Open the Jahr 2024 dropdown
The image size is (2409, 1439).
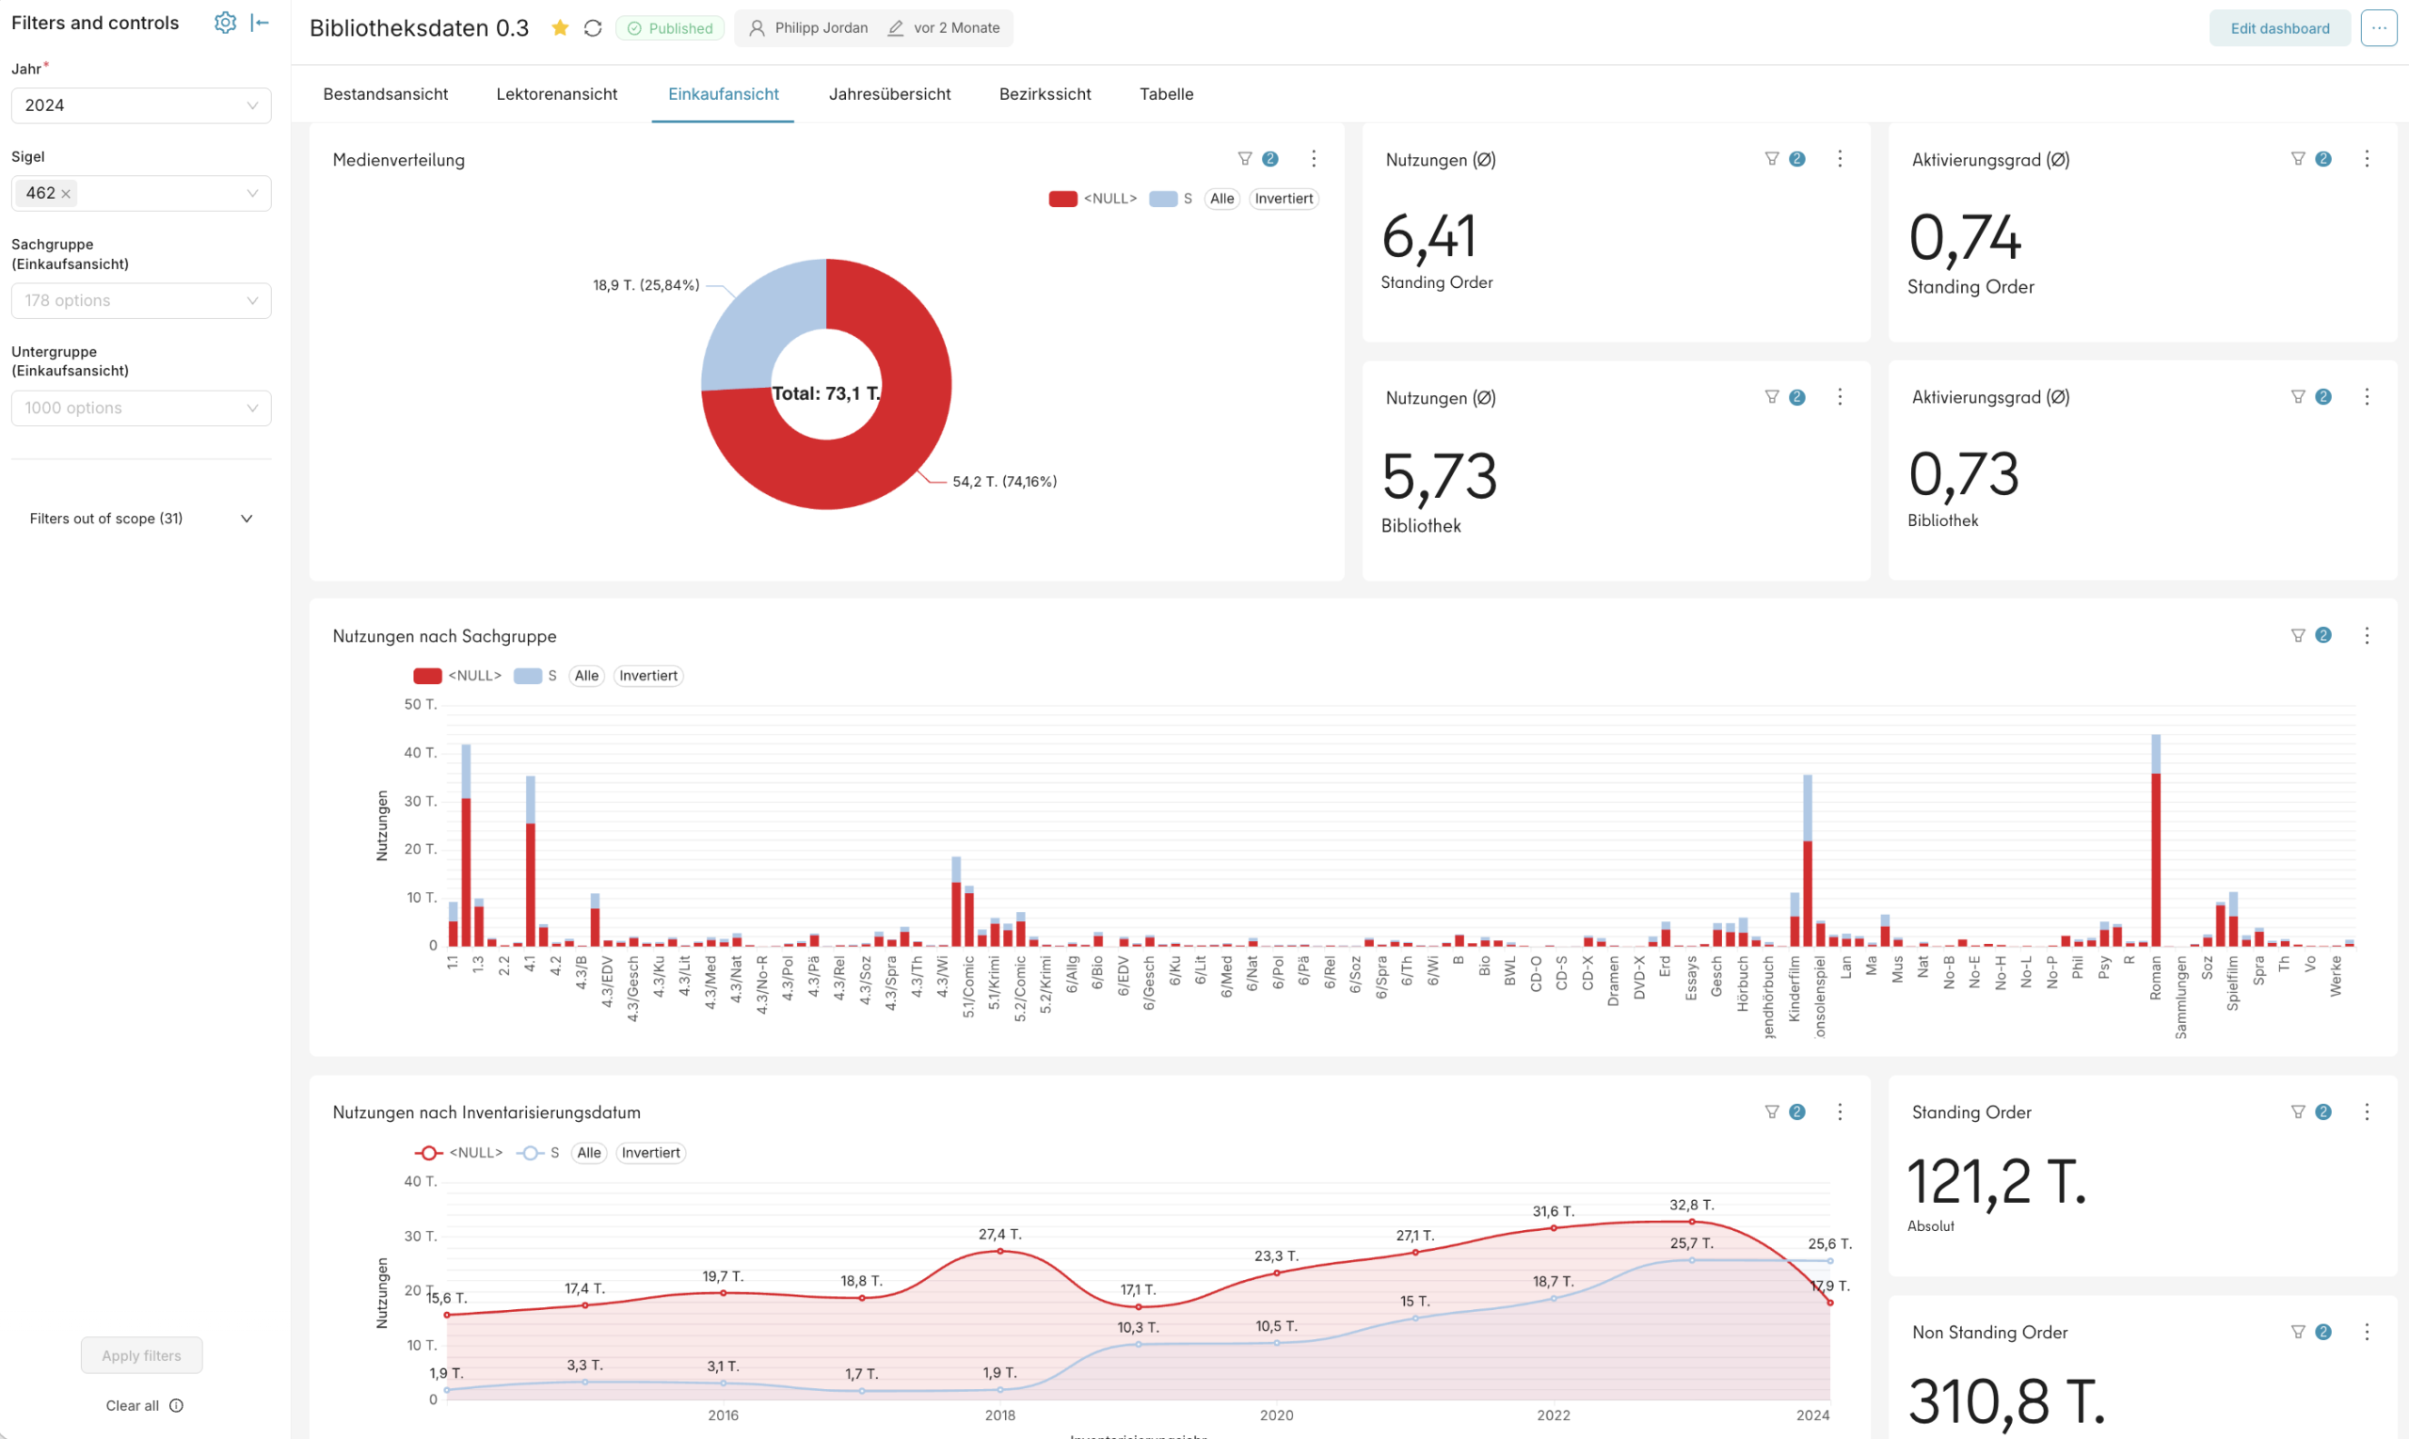tap(141, 105)
